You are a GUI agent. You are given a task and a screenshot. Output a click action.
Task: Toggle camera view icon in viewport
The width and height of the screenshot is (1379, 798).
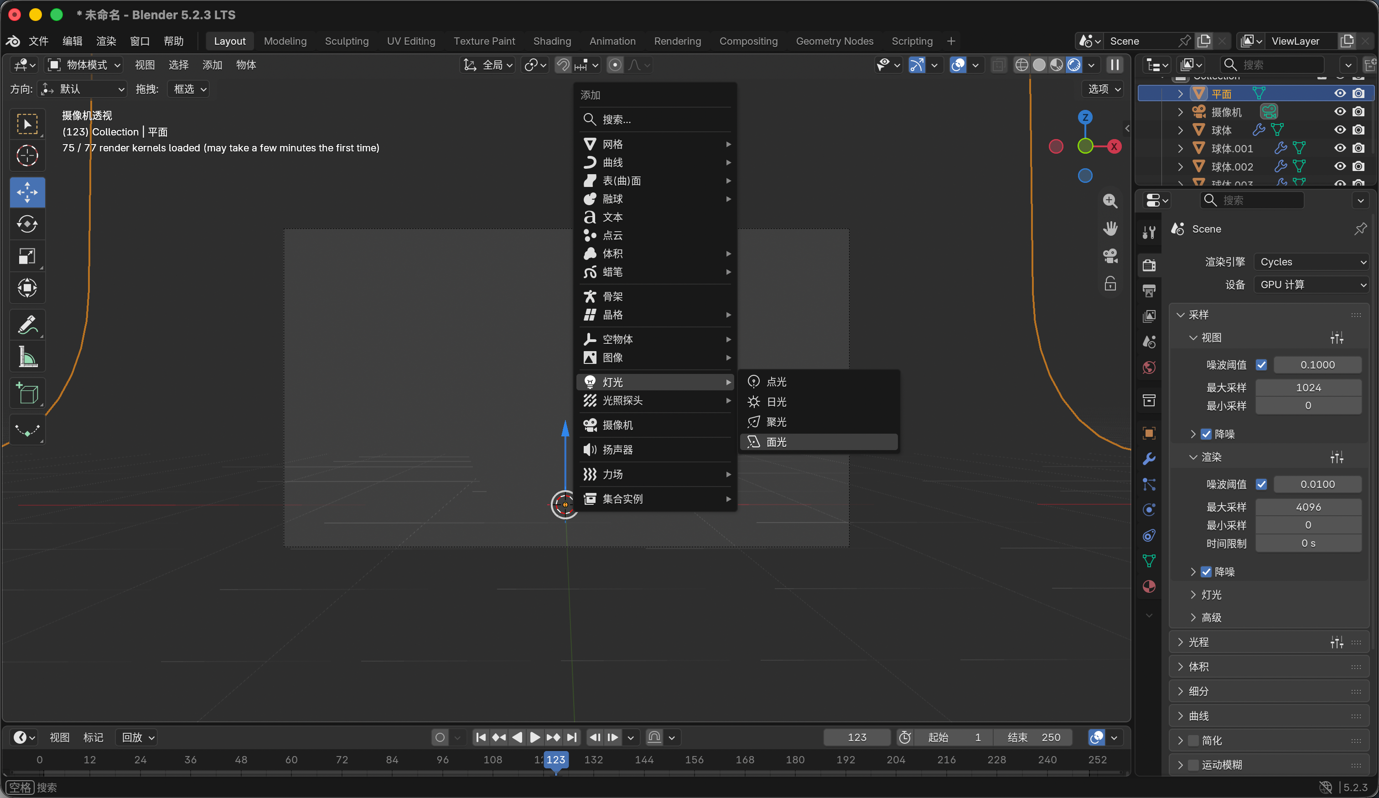point(1110,256)
